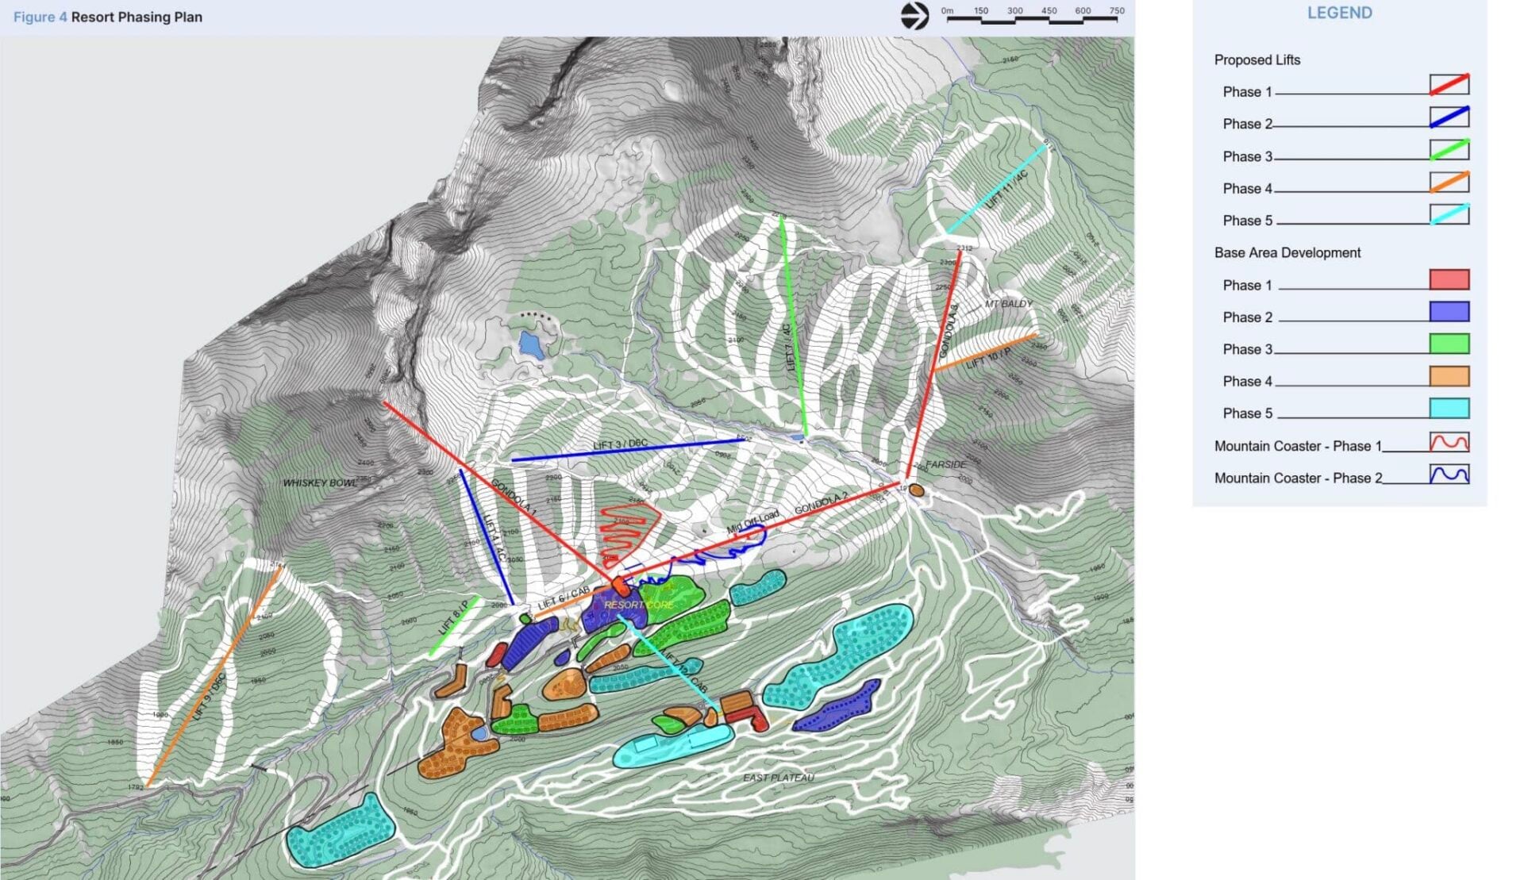Click the Base Area Phase 5 cyan swatch
This screenshot has height=880, width=1524.
(x=1449, y=409)
